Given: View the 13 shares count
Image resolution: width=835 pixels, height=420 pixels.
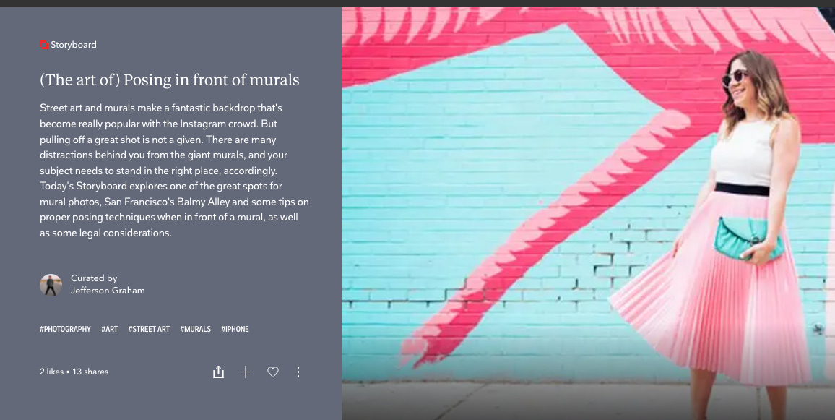Looking at the screenshot, I should [90, 372].
